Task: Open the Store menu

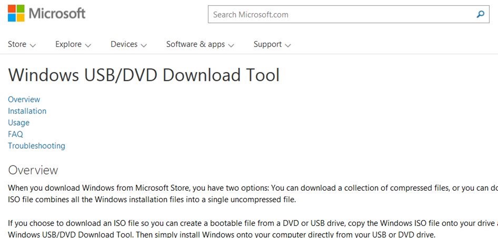Action: 22,44
